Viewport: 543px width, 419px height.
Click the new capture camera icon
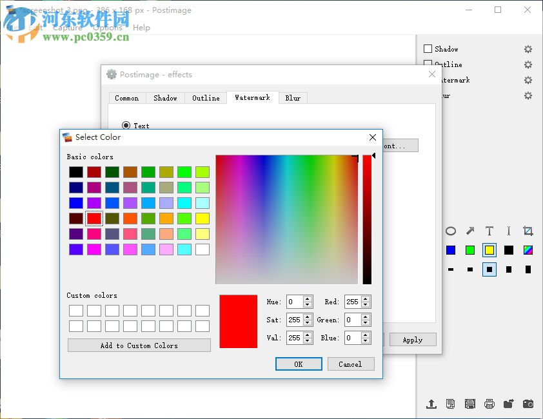tap(528, 403)
